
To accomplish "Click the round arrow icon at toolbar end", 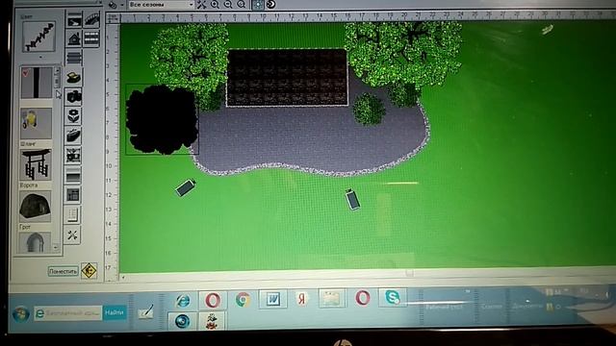I will coord(270,5).
